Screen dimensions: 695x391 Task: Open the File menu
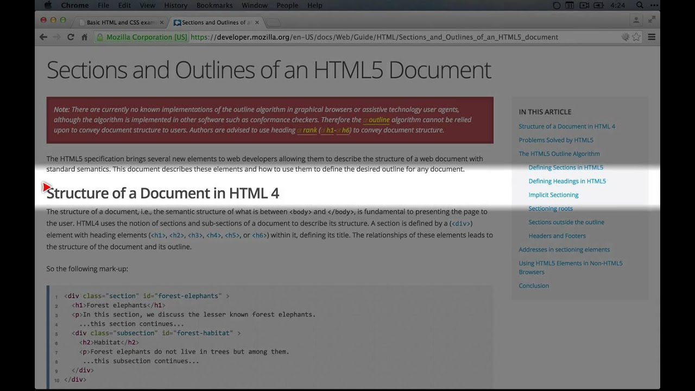coord(103,5)
